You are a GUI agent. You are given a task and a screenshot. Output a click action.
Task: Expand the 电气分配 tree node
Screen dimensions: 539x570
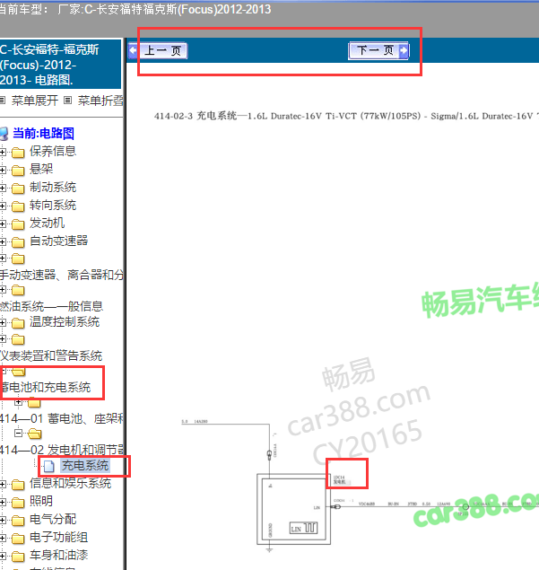(x=3, y=520)
